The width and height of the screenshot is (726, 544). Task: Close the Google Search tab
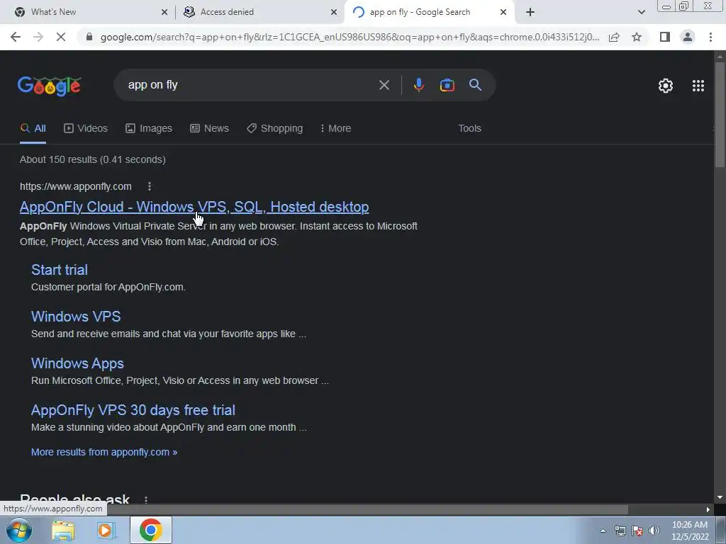pyautogui.click(x=503, y=12)
